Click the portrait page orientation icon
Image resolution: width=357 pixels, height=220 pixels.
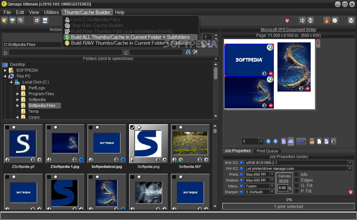click(284, 141)
